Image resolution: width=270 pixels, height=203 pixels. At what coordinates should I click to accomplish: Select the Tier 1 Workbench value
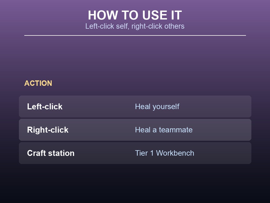165,153
